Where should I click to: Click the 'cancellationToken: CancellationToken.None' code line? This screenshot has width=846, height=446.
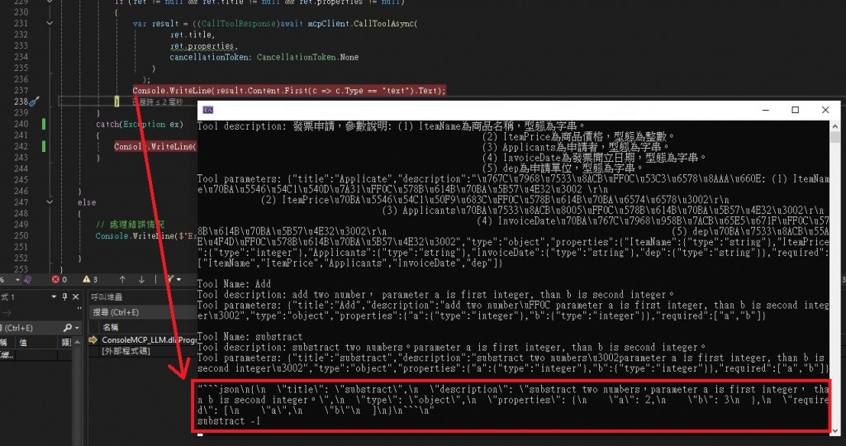coord(264,57)
